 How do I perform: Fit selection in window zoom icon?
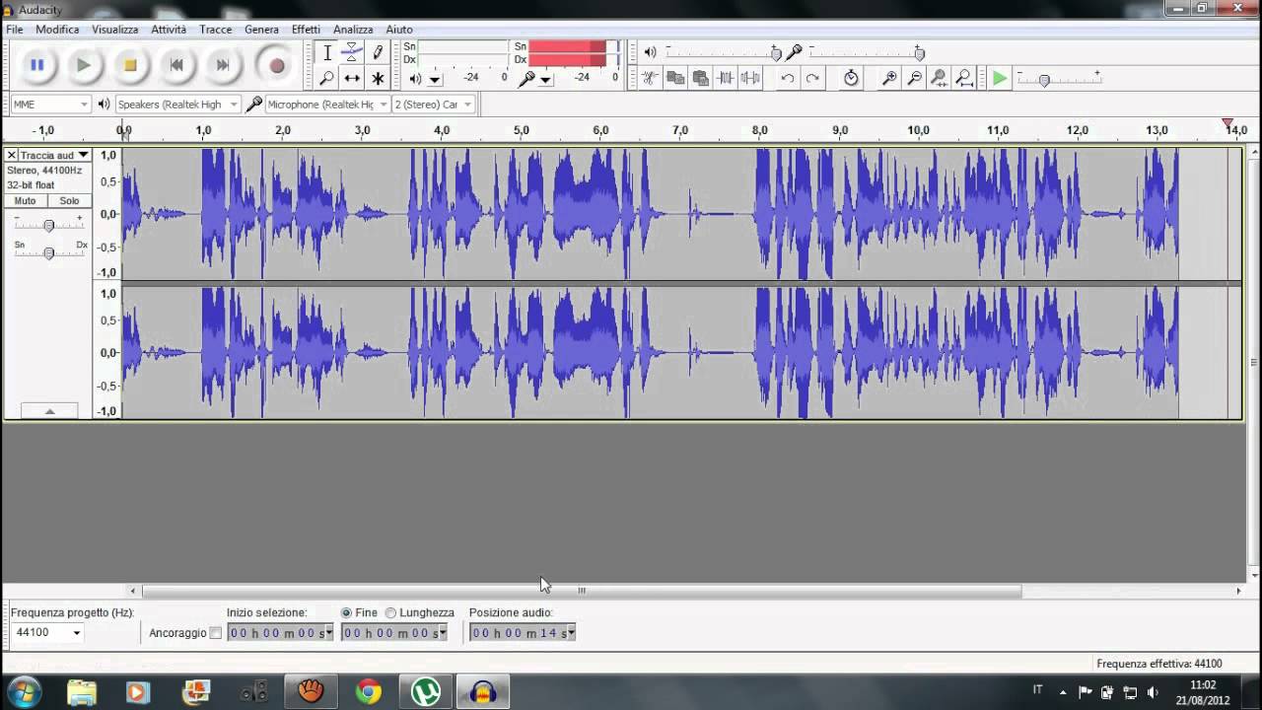tap(940, 78)
